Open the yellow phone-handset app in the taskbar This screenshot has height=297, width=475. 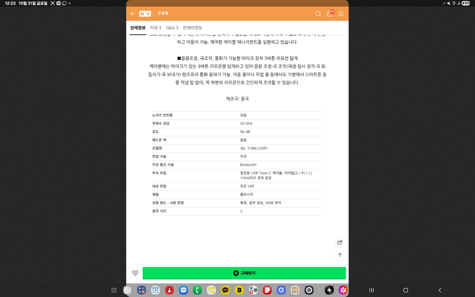(211, 290)
